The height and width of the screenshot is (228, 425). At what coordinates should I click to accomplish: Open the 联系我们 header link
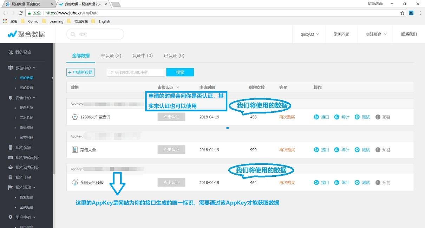pos(409,34)
